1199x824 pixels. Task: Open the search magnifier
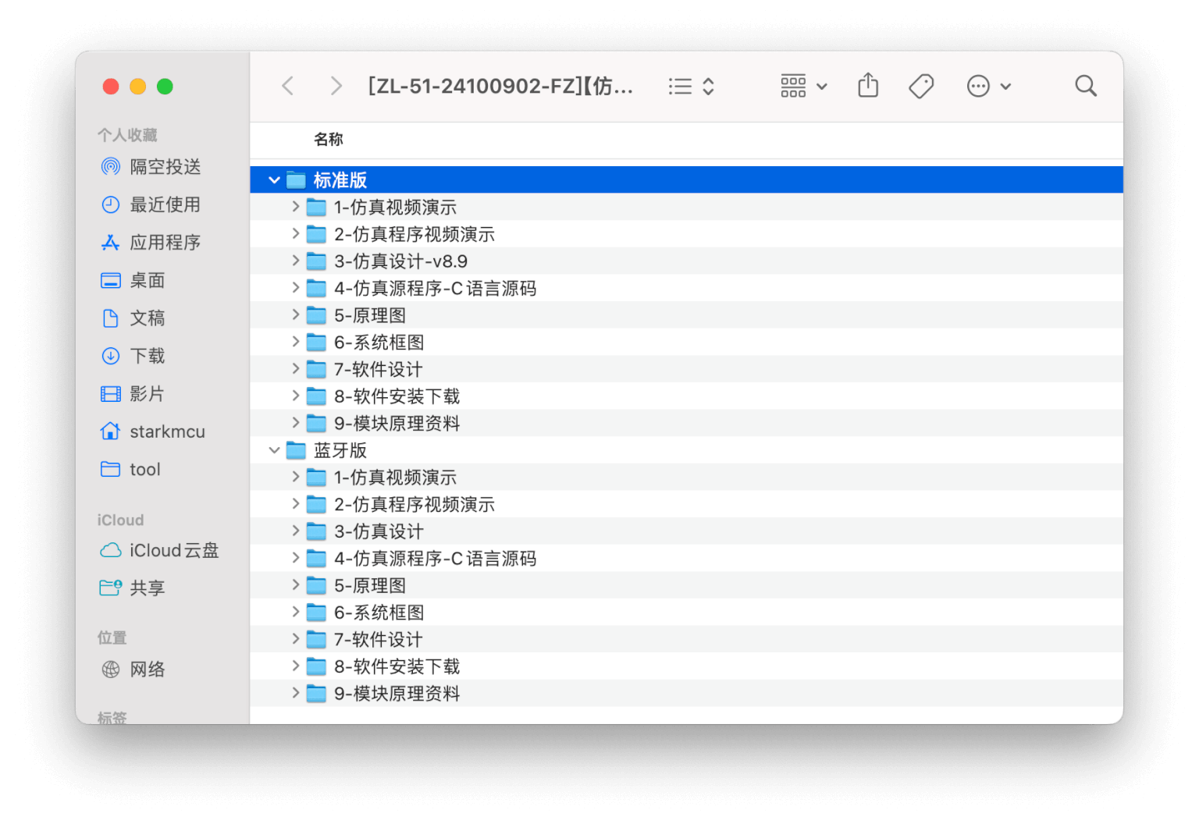1085,86
